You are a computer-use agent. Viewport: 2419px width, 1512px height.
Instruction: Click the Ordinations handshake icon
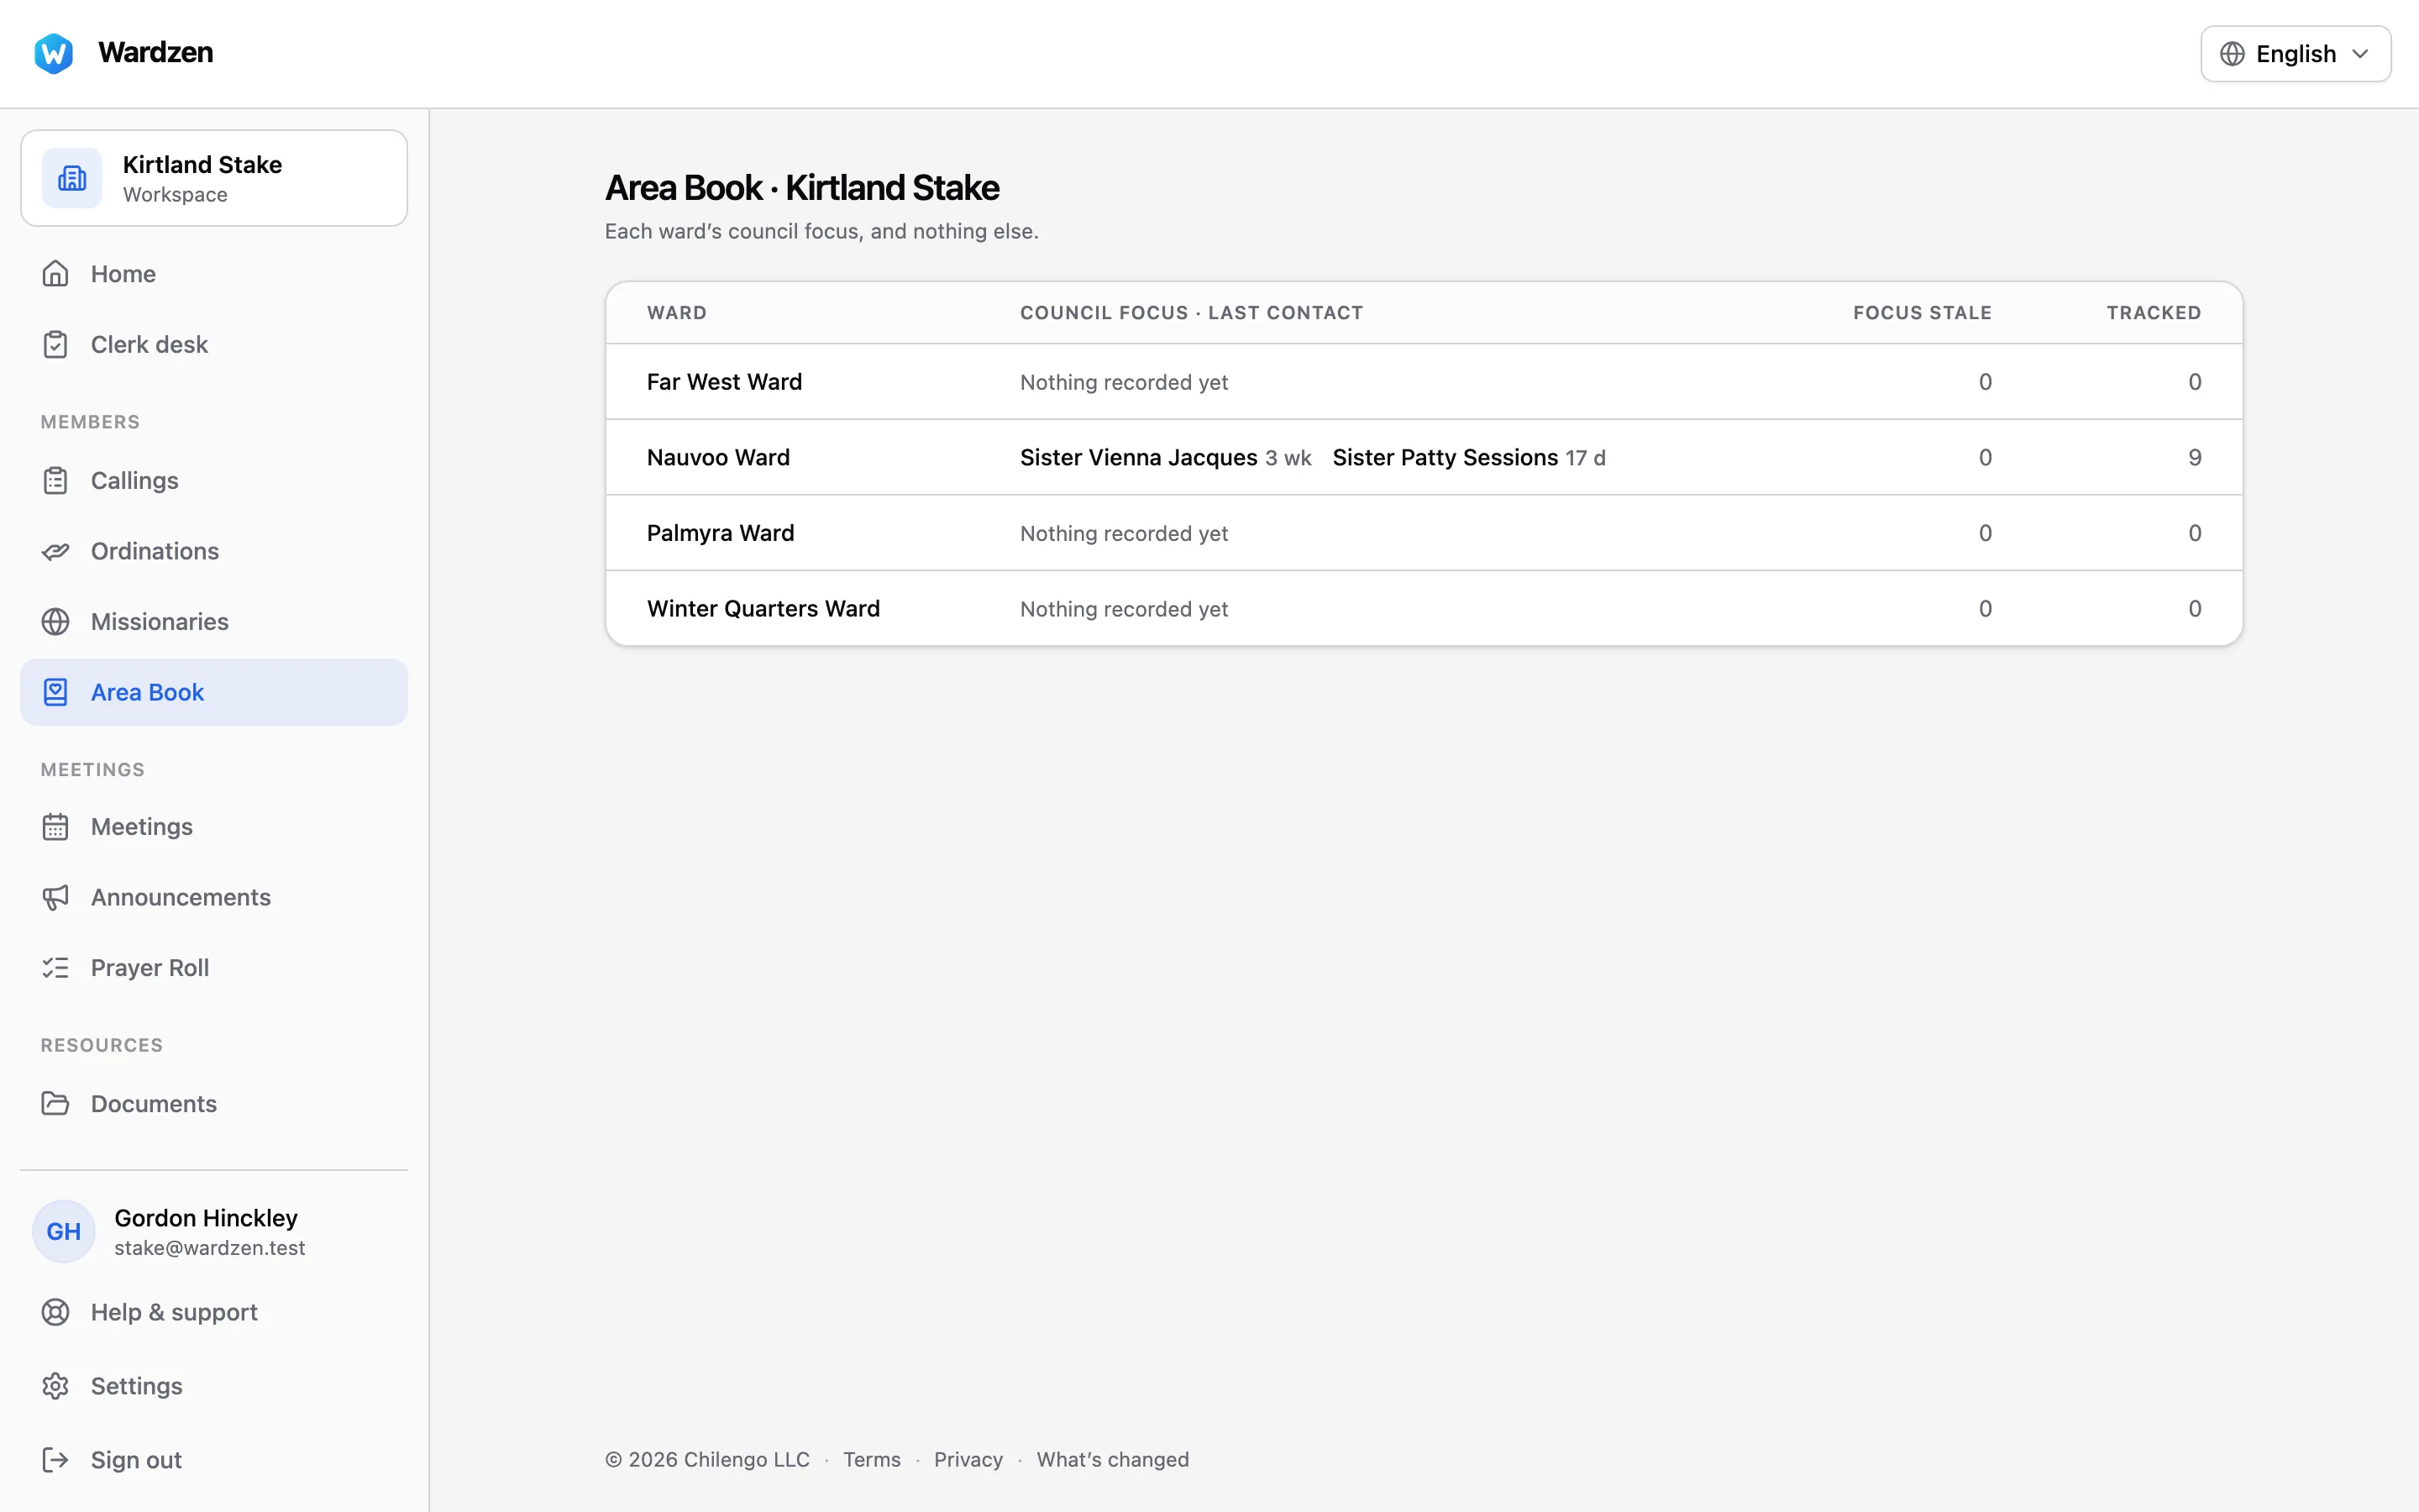point(55,551)
